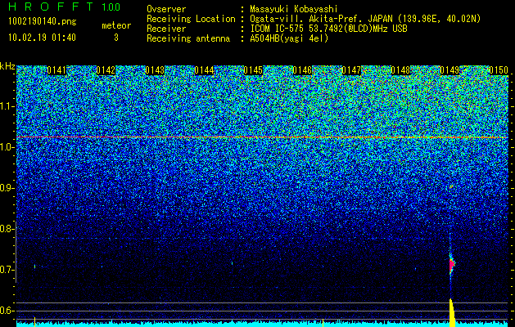Click the 0147 time marker
This screenshot has width=515, height=327.
(351, 70)
